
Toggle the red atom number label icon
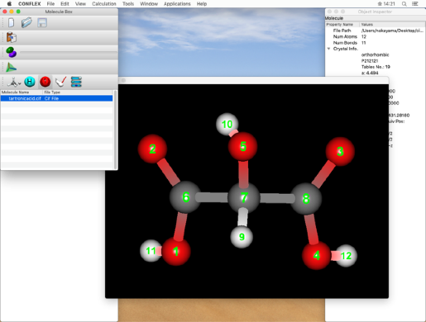(x=45, y=82)
